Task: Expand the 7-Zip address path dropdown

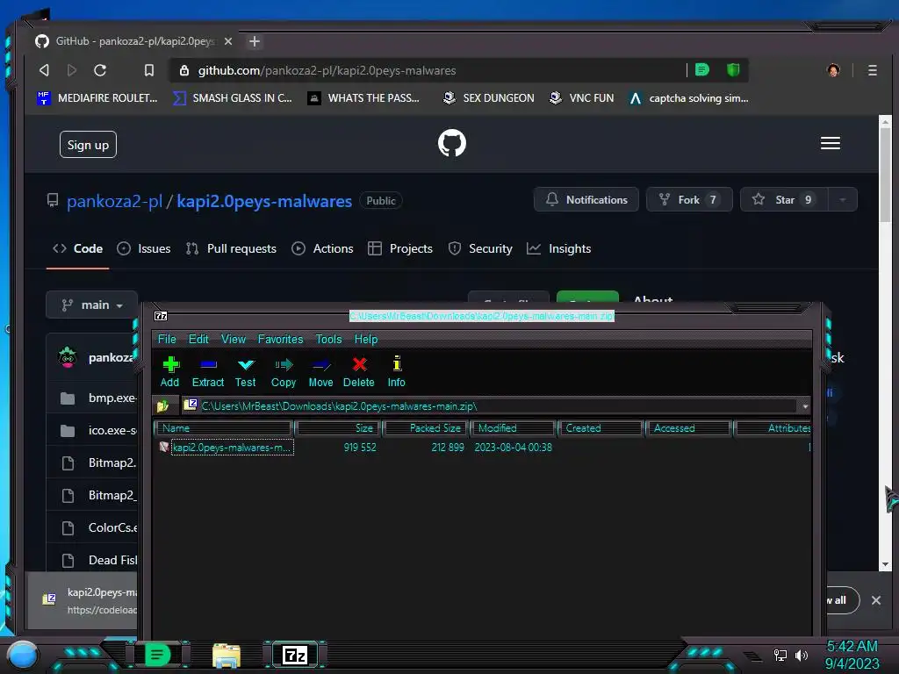Action: tap(805, 406)
